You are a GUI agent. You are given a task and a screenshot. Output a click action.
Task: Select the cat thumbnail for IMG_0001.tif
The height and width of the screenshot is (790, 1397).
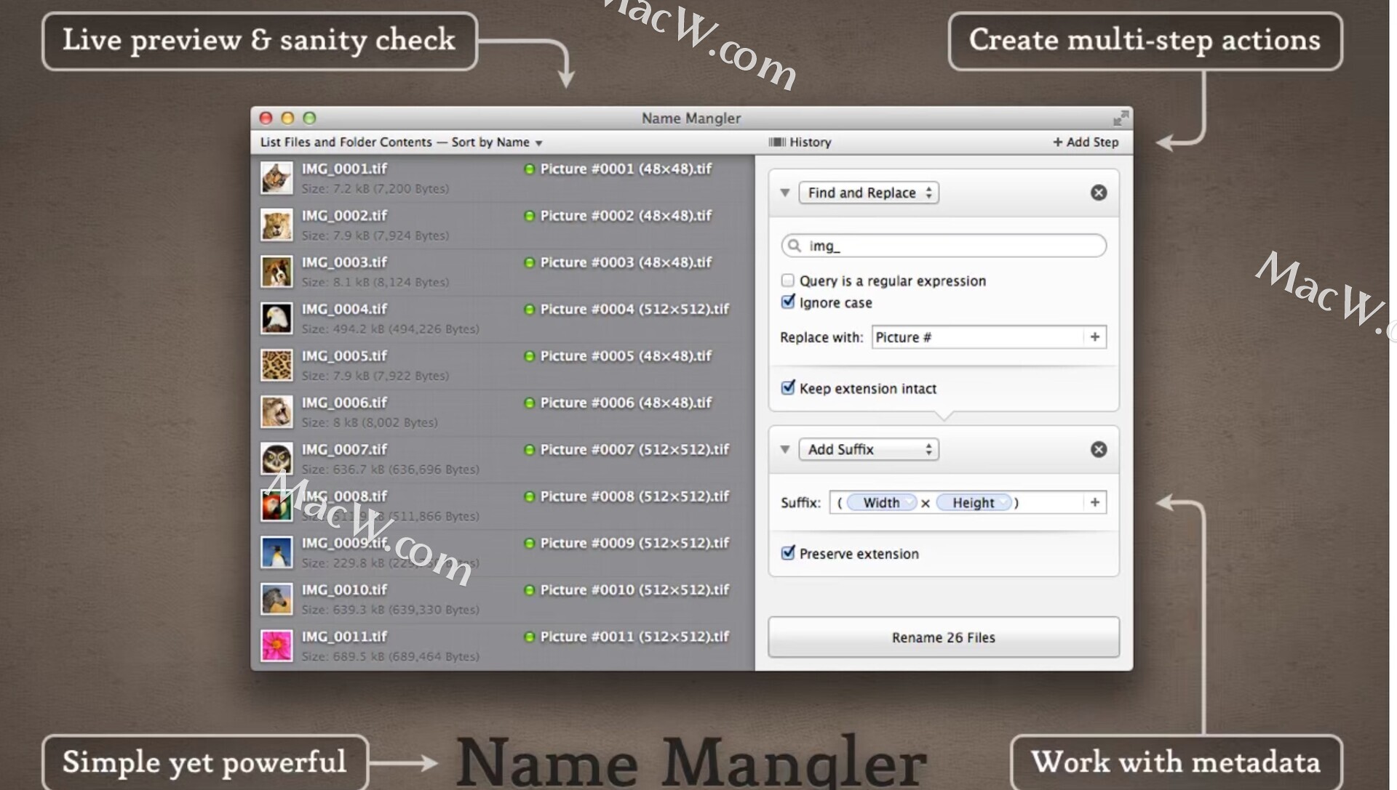(276, 178)
